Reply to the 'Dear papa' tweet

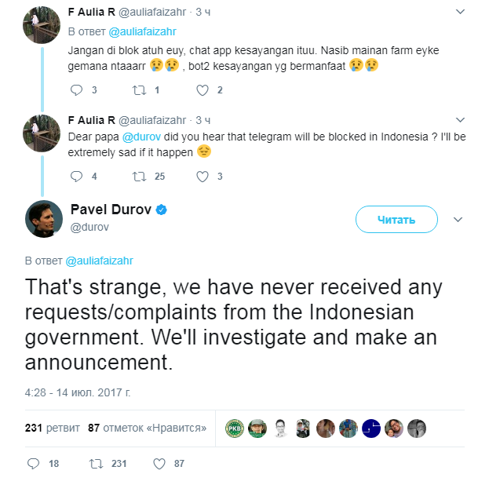pyautogui.click(x=76, y=176)
